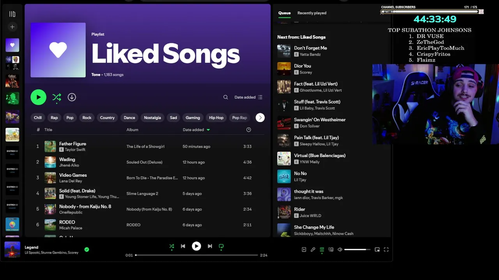Toggle shuffle in the player bar

coord(172,246)
